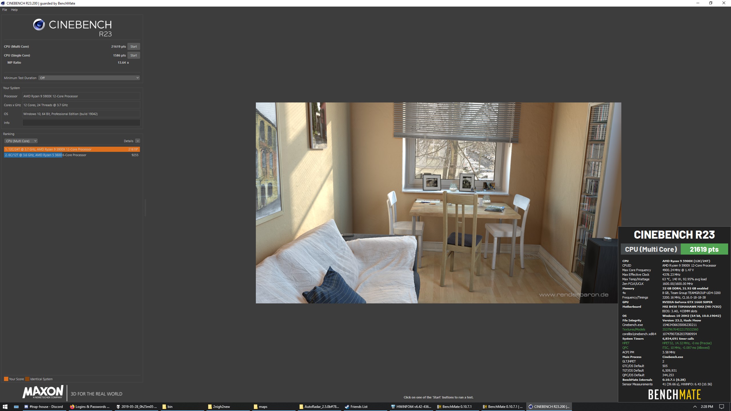Click the Identical System legend swatch
Viewport: 731px width, 411px height.
pos(27,379)
